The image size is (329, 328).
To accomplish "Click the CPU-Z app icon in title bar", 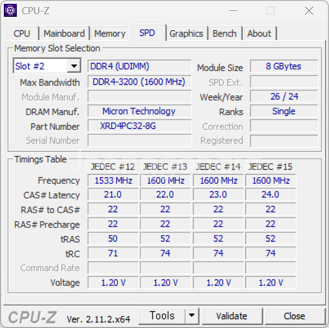I will coord(10,10).
